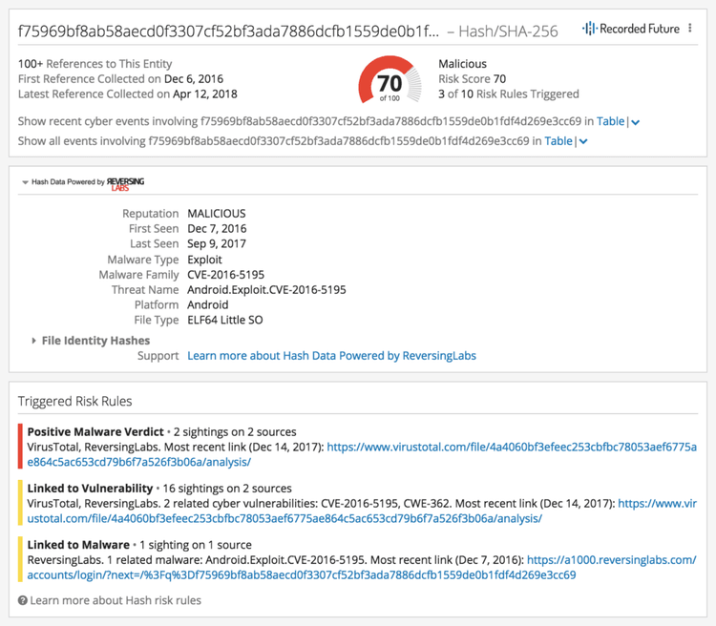
Task: Open the Table link for recent cyber events
Action: point(610,121)
